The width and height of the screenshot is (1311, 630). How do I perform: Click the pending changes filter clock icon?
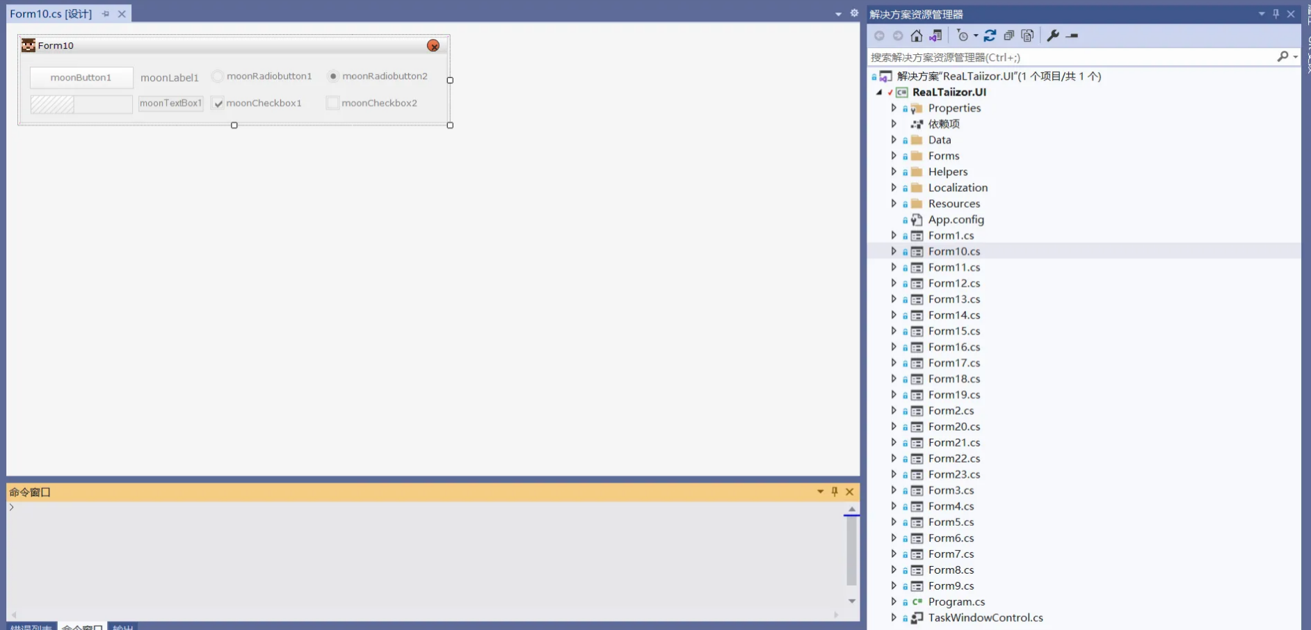(x=963, y=35)
